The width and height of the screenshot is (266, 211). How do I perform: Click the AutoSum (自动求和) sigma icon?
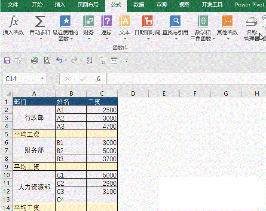(x=40, y=21)
